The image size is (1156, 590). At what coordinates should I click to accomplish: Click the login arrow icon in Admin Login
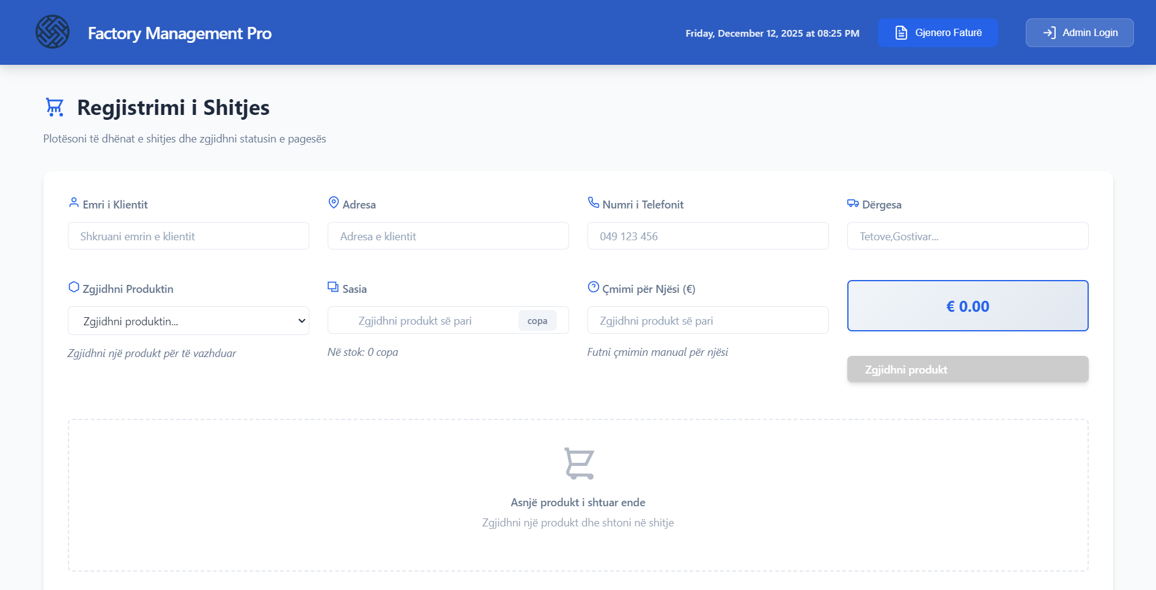1049,32
